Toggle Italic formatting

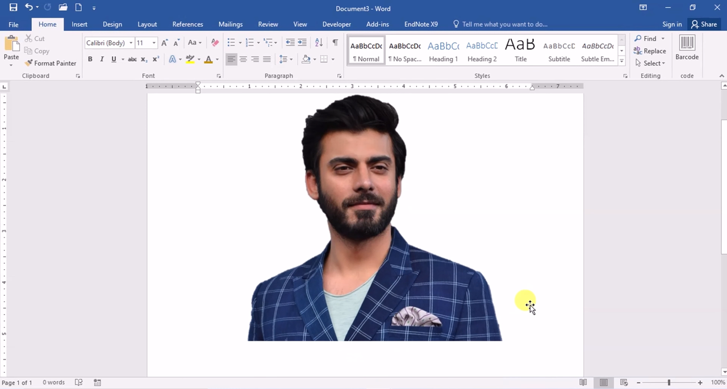(x=102, y=59)
